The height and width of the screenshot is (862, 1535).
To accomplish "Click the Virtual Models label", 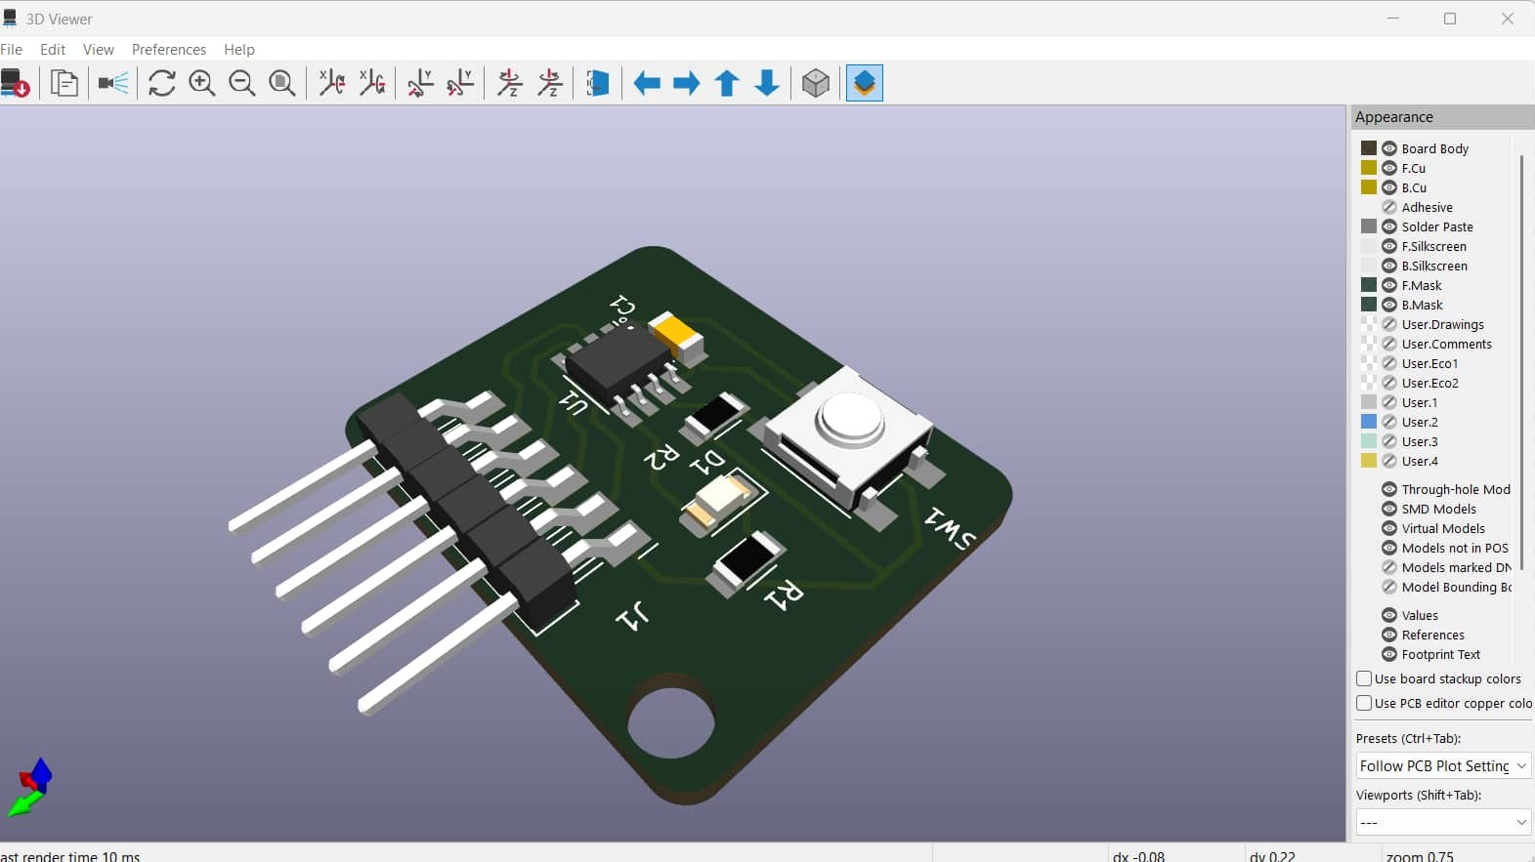I will coord(1443,528).
